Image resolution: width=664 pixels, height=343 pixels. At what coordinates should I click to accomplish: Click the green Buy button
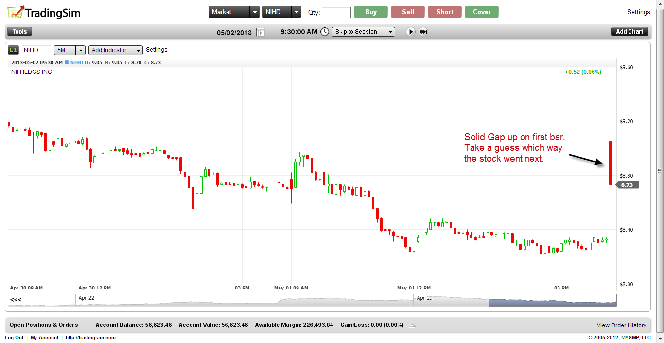(371, 12)
